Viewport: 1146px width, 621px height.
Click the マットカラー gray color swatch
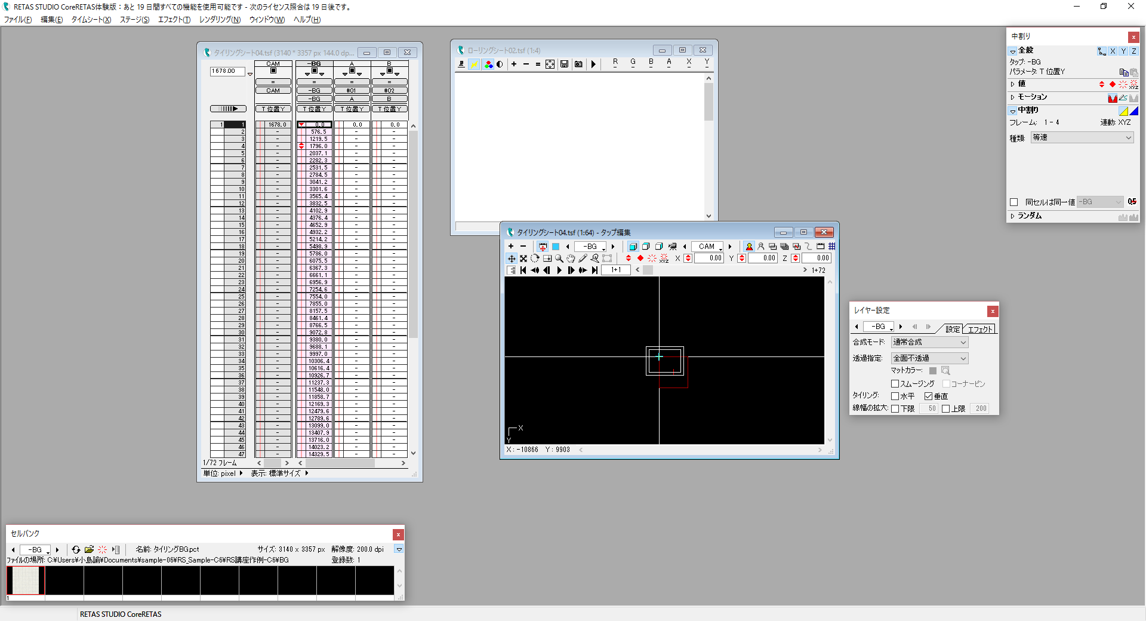pos(933,371)
